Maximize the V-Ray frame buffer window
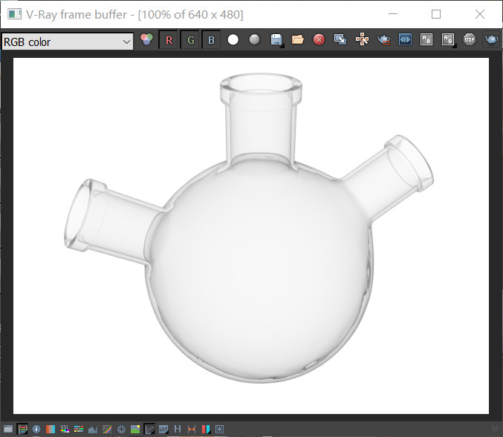This screenshot has width=503, height=437. pyautogui.click(x=436, y=14)
